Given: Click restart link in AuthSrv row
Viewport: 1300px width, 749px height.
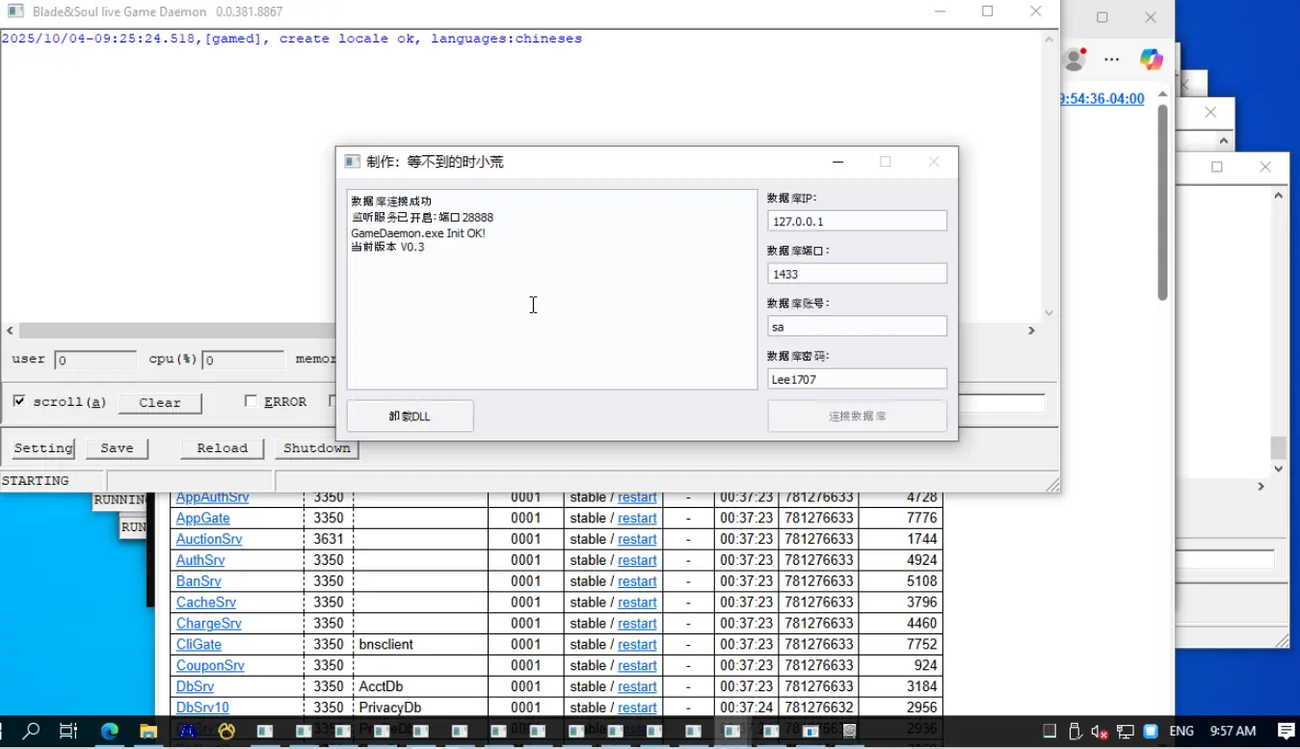Looking at the screenshot, I should point(637,560).
